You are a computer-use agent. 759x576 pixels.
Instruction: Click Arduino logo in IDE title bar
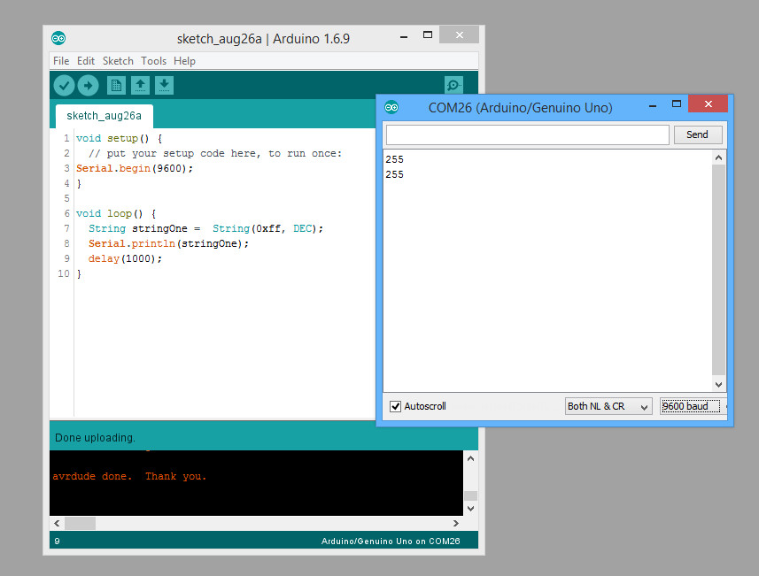58,38
